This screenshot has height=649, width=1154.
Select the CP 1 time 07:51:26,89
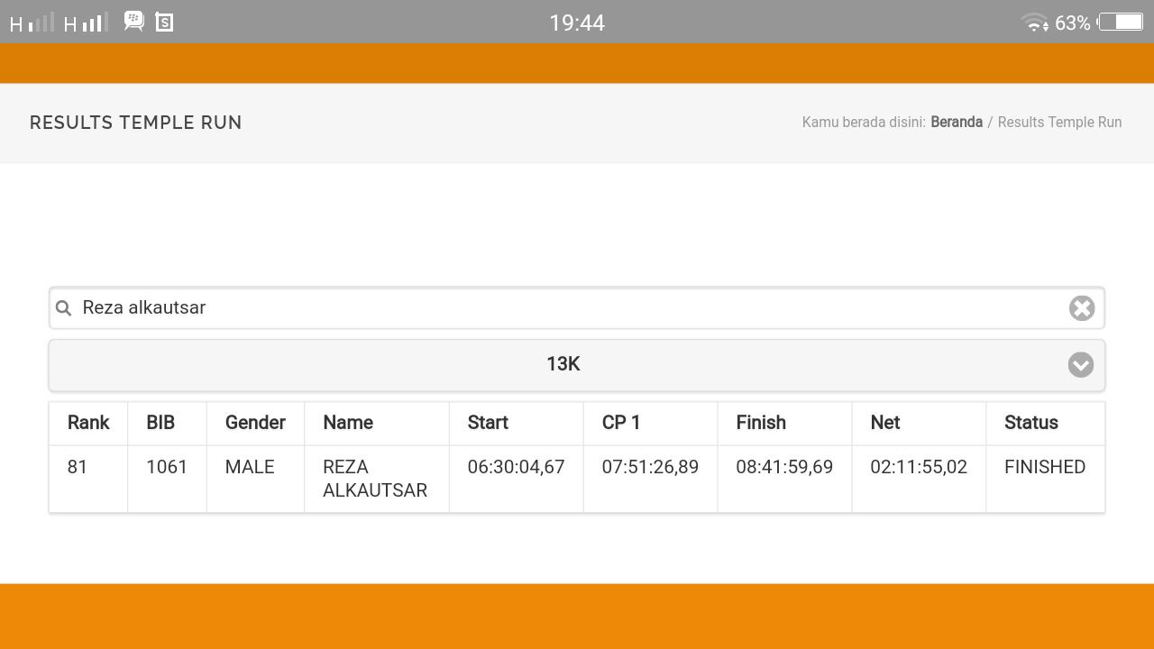pos(650,467)
